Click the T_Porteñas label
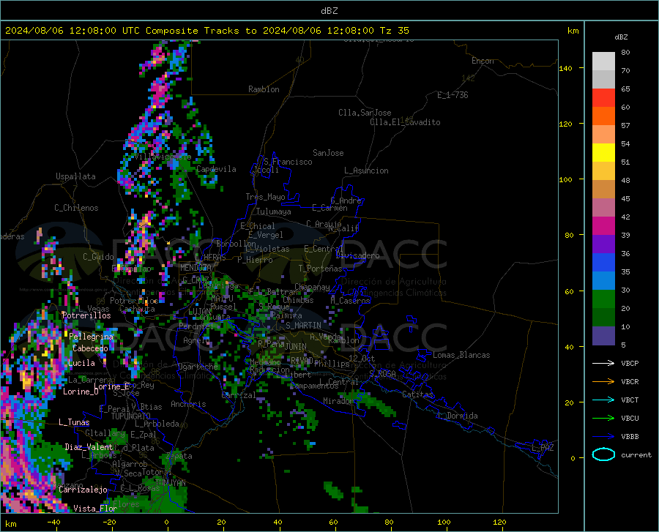659x532 pixels. 320,269
